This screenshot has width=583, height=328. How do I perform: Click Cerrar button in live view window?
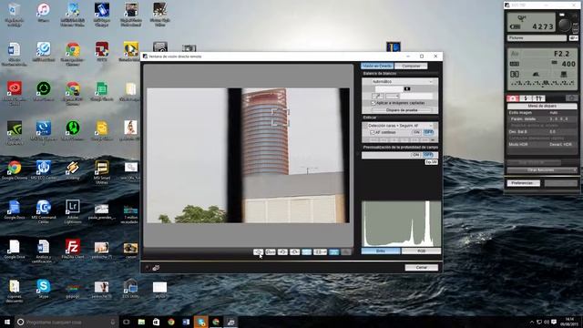[x=421, y=268]
